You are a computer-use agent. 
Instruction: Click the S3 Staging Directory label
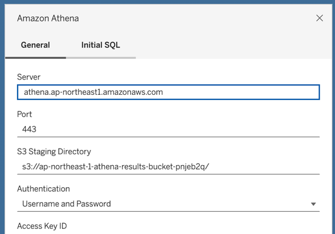(x=54, y=152)
